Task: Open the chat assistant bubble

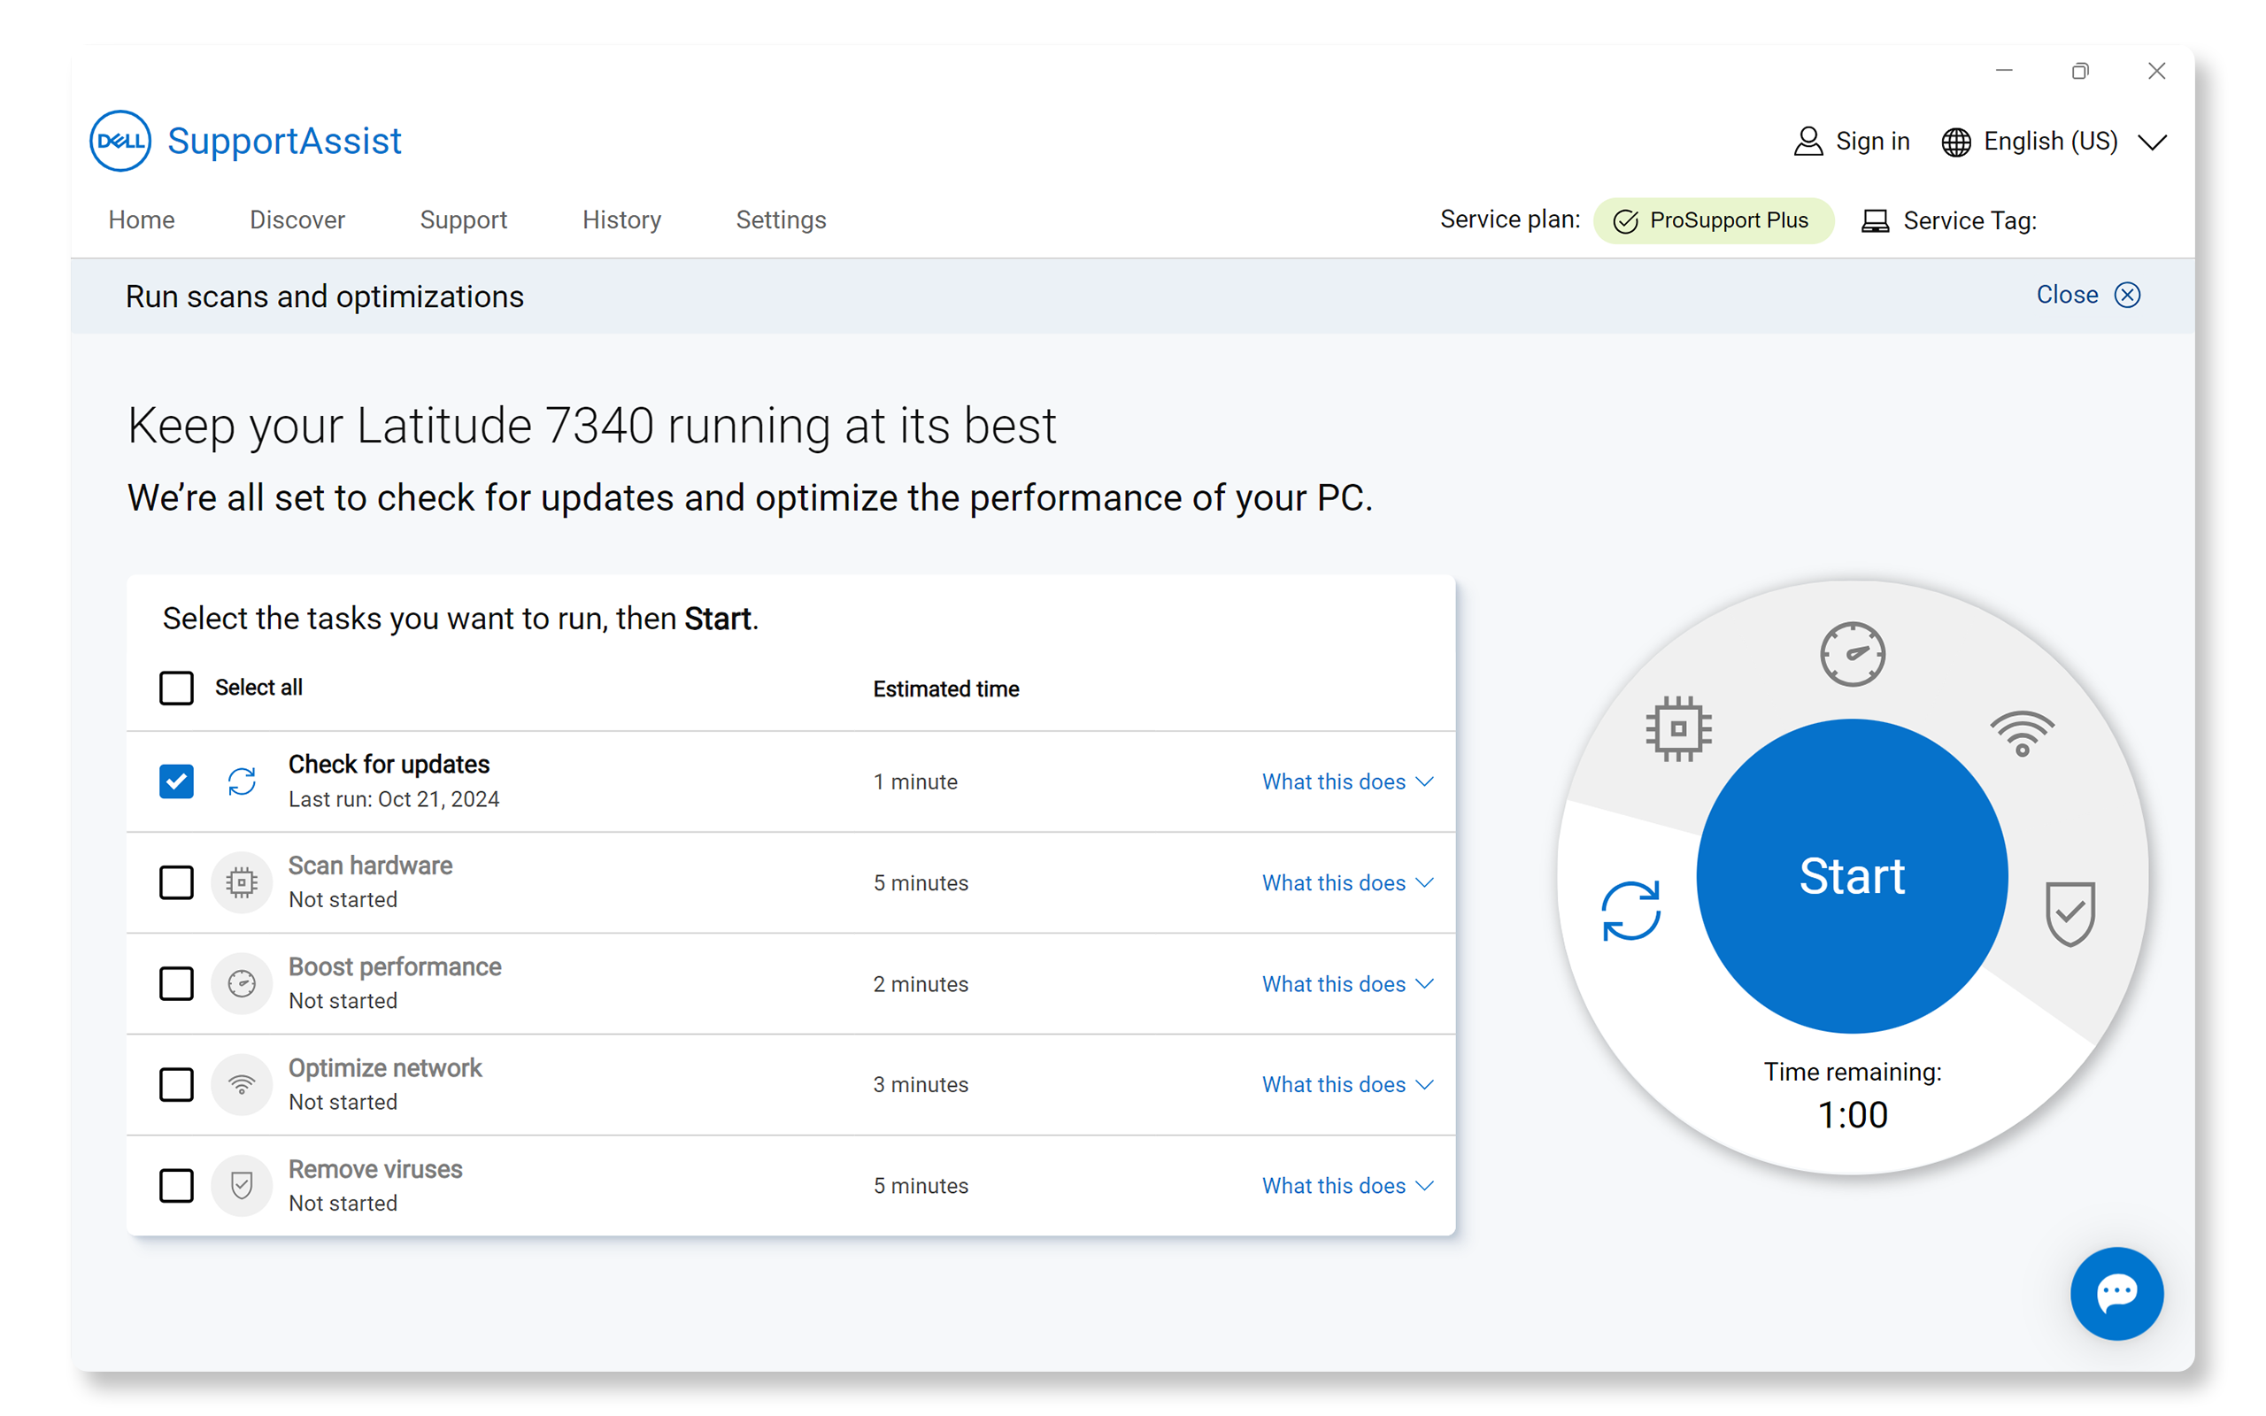Action: tap(2116, 1293)
